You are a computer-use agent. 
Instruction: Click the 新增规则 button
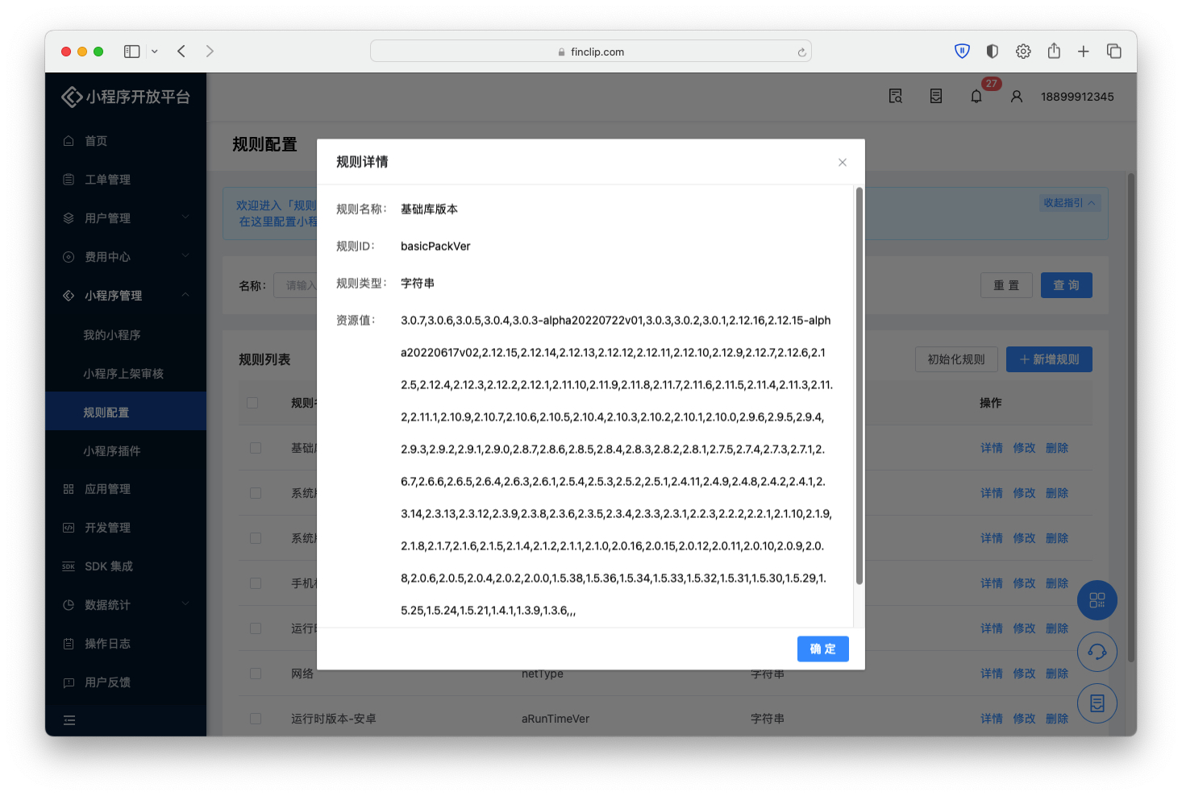pyautogui.click(x=1048, y=359)
